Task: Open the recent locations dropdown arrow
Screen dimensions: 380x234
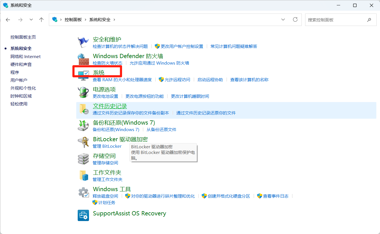Action: [31, 20]
